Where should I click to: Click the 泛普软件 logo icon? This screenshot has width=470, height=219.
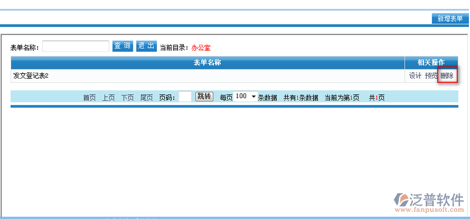401,200
